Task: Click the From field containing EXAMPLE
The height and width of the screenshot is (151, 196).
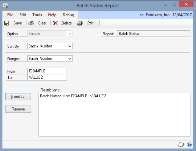Action: 47,71
